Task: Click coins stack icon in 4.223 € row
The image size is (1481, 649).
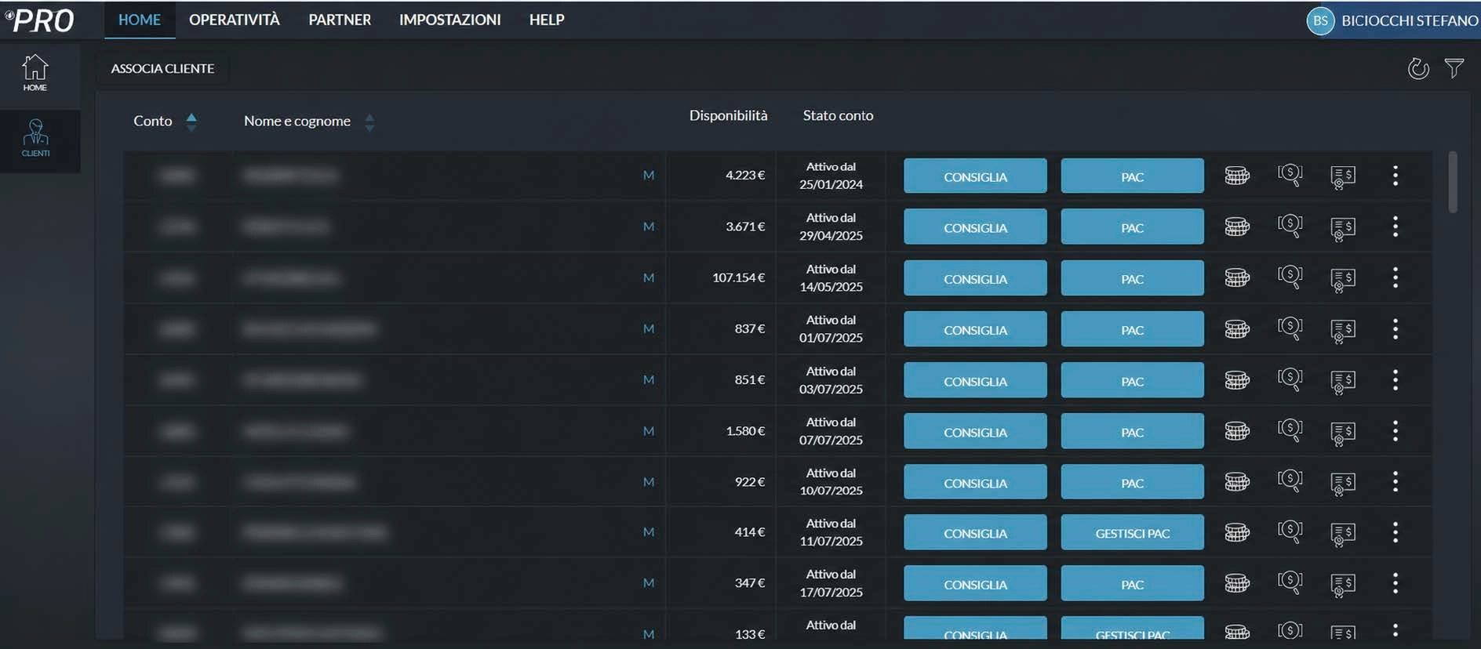Action: pos(1237,176)
